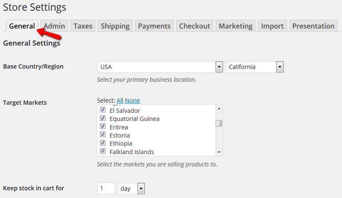Click the Keep stock in cart for label

[x=34, y=188]
